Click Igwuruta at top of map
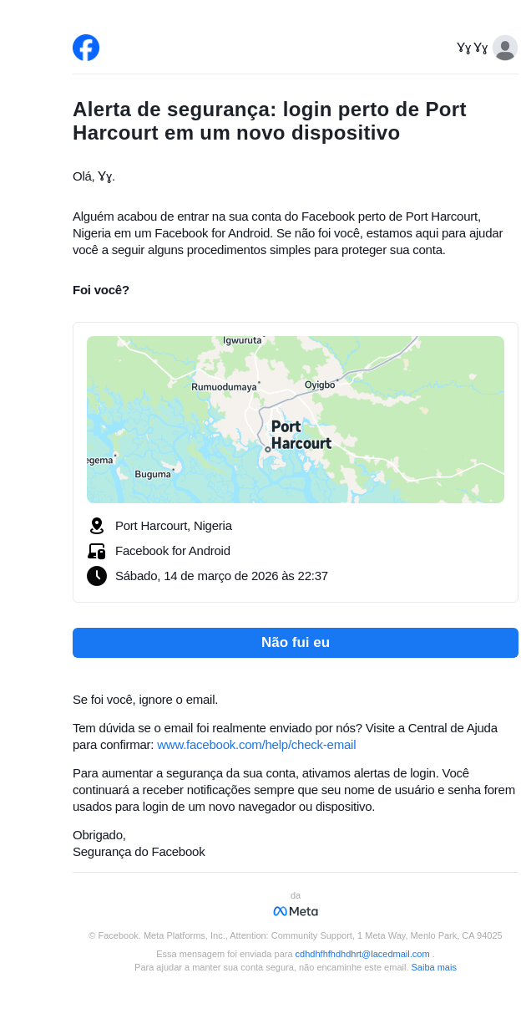The image size is (521, 1014). [x=242, y=340]
